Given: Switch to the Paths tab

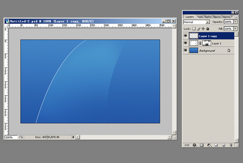Looking at the screenshot, I should (208, 17).
